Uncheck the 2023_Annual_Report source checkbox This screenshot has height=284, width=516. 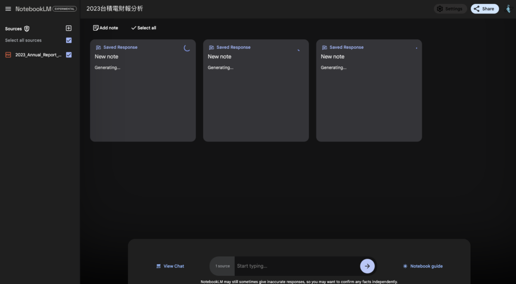69,55
